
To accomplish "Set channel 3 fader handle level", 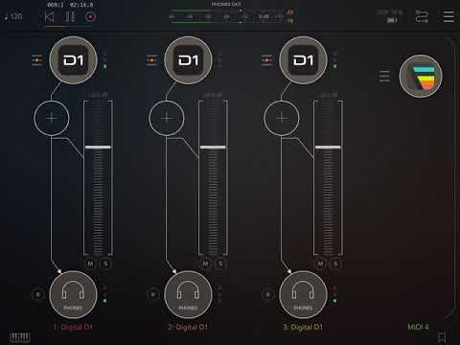I will (x=328, y=148).
